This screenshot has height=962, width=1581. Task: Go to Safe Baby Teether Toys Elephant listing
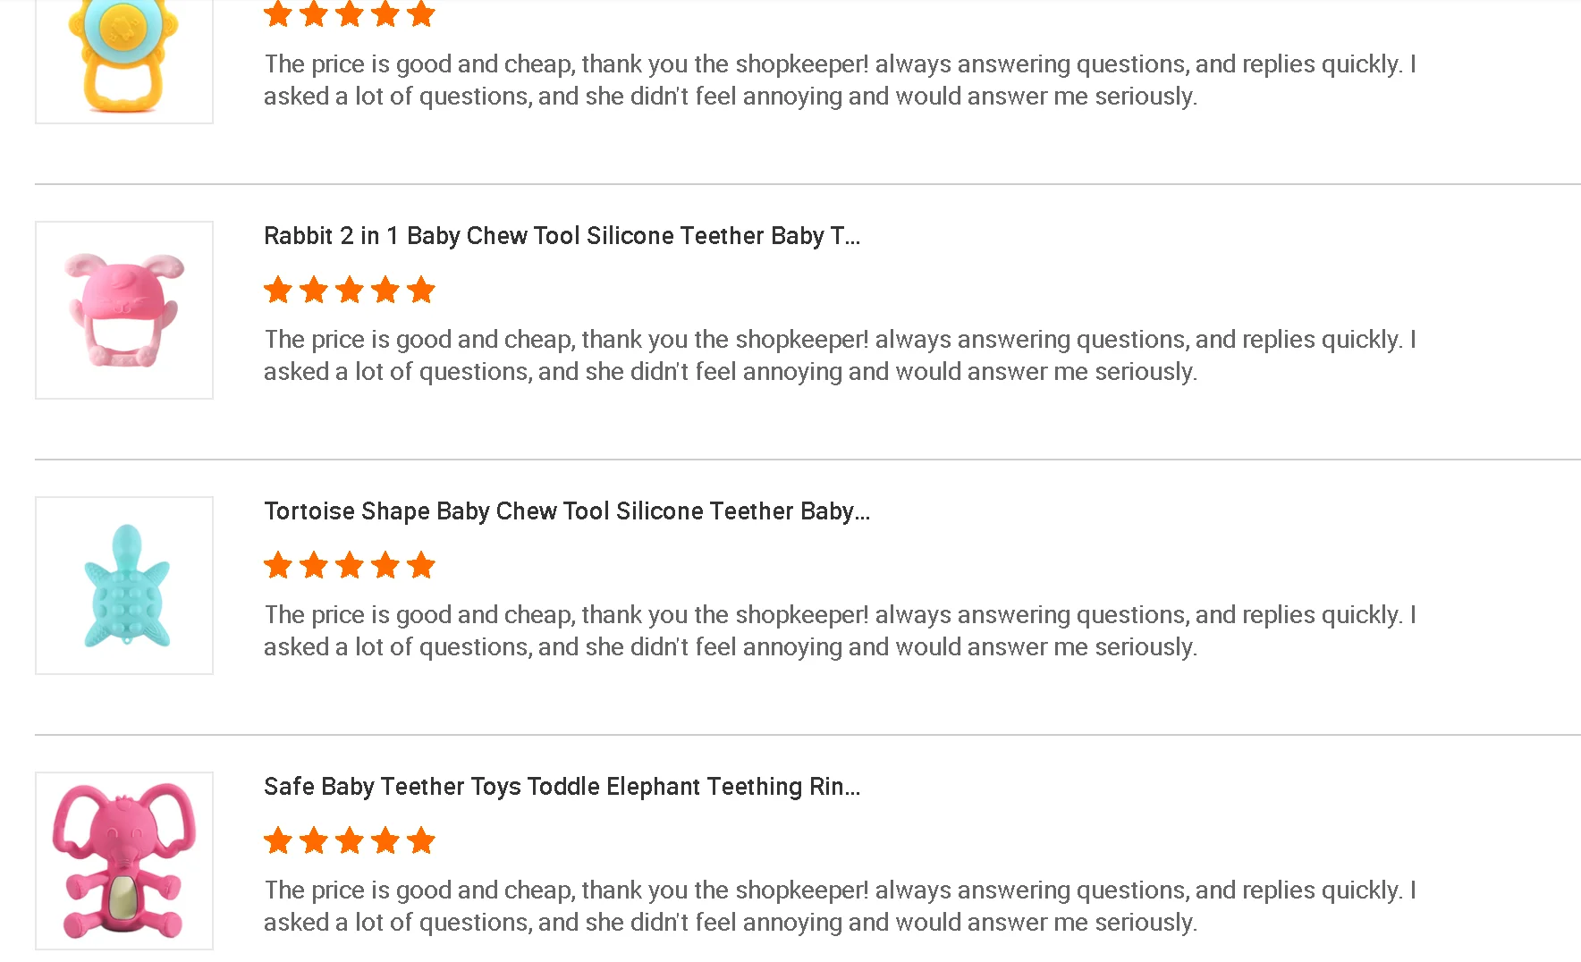(x=562, y=787)
